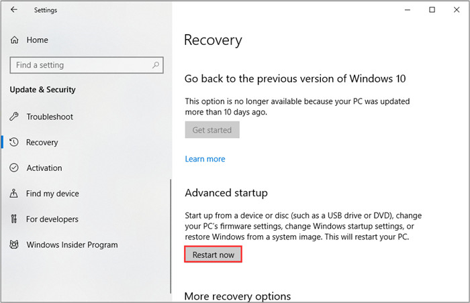Maximize the Settings window
The width and height of the screenshot is (470, 303).
(x=432, y=10)
